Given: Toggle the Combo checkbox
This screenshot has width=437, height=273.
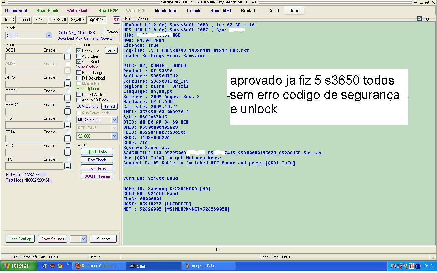Looking at the screenshot, I should pos(103,32).
